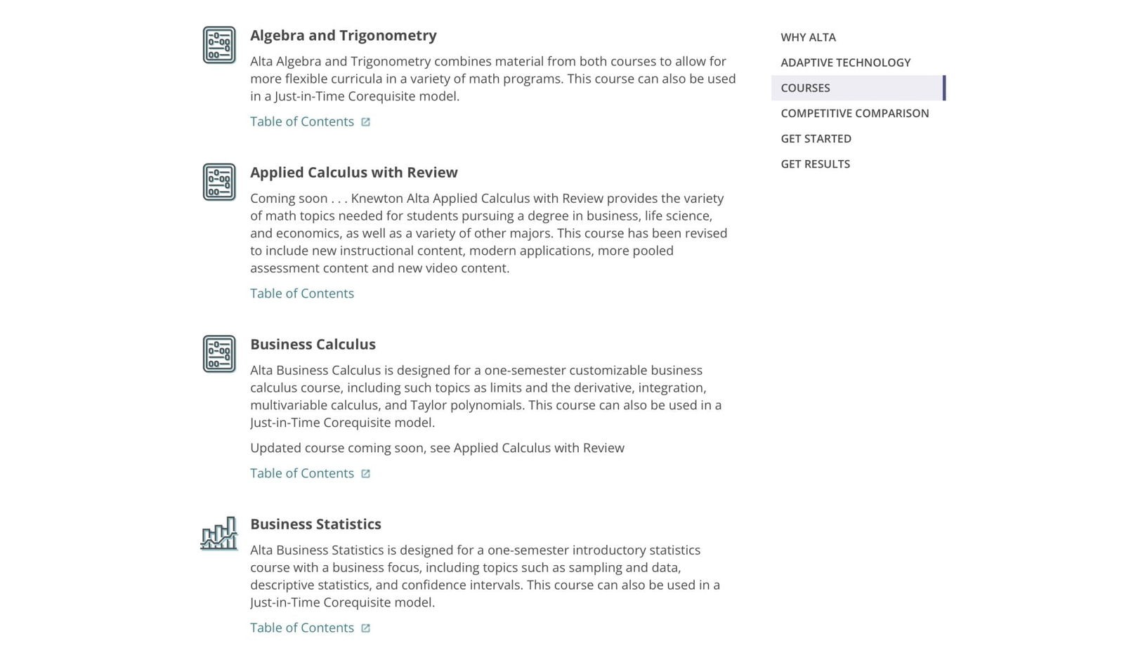The height and width of the screenshot is (648, 1124).
Task: Select the abacus icon for Applied Calculus with Review
Action: (219, 182)
